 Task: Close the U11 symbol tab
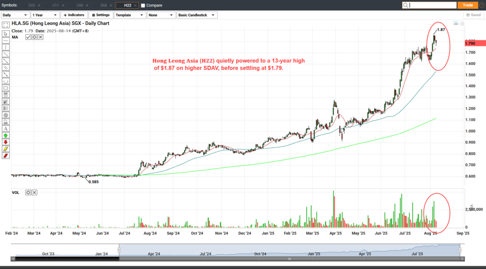pyautogui.click(x=63, y=5)
